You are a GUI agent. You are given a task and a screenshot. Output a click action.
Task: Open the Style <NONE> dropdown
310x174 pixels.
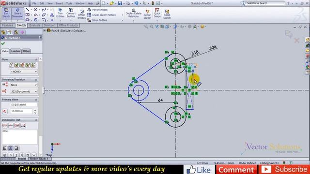[x=24, y=72]
